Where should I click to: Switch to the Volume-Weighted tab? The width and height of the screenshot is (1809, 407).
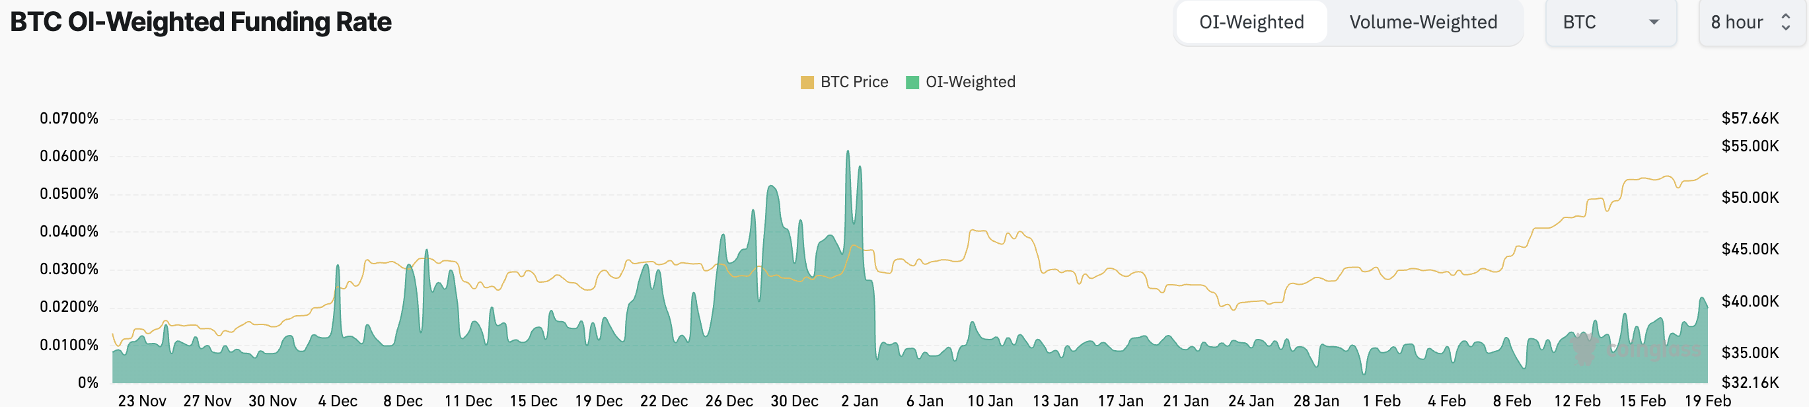pos(1422,22)
